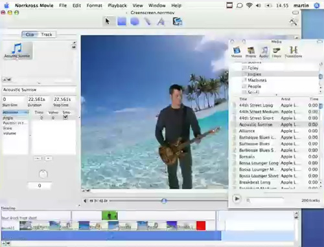Click rewind control below the preview
Screen dimensions: 324x247
tap(92, 201)
